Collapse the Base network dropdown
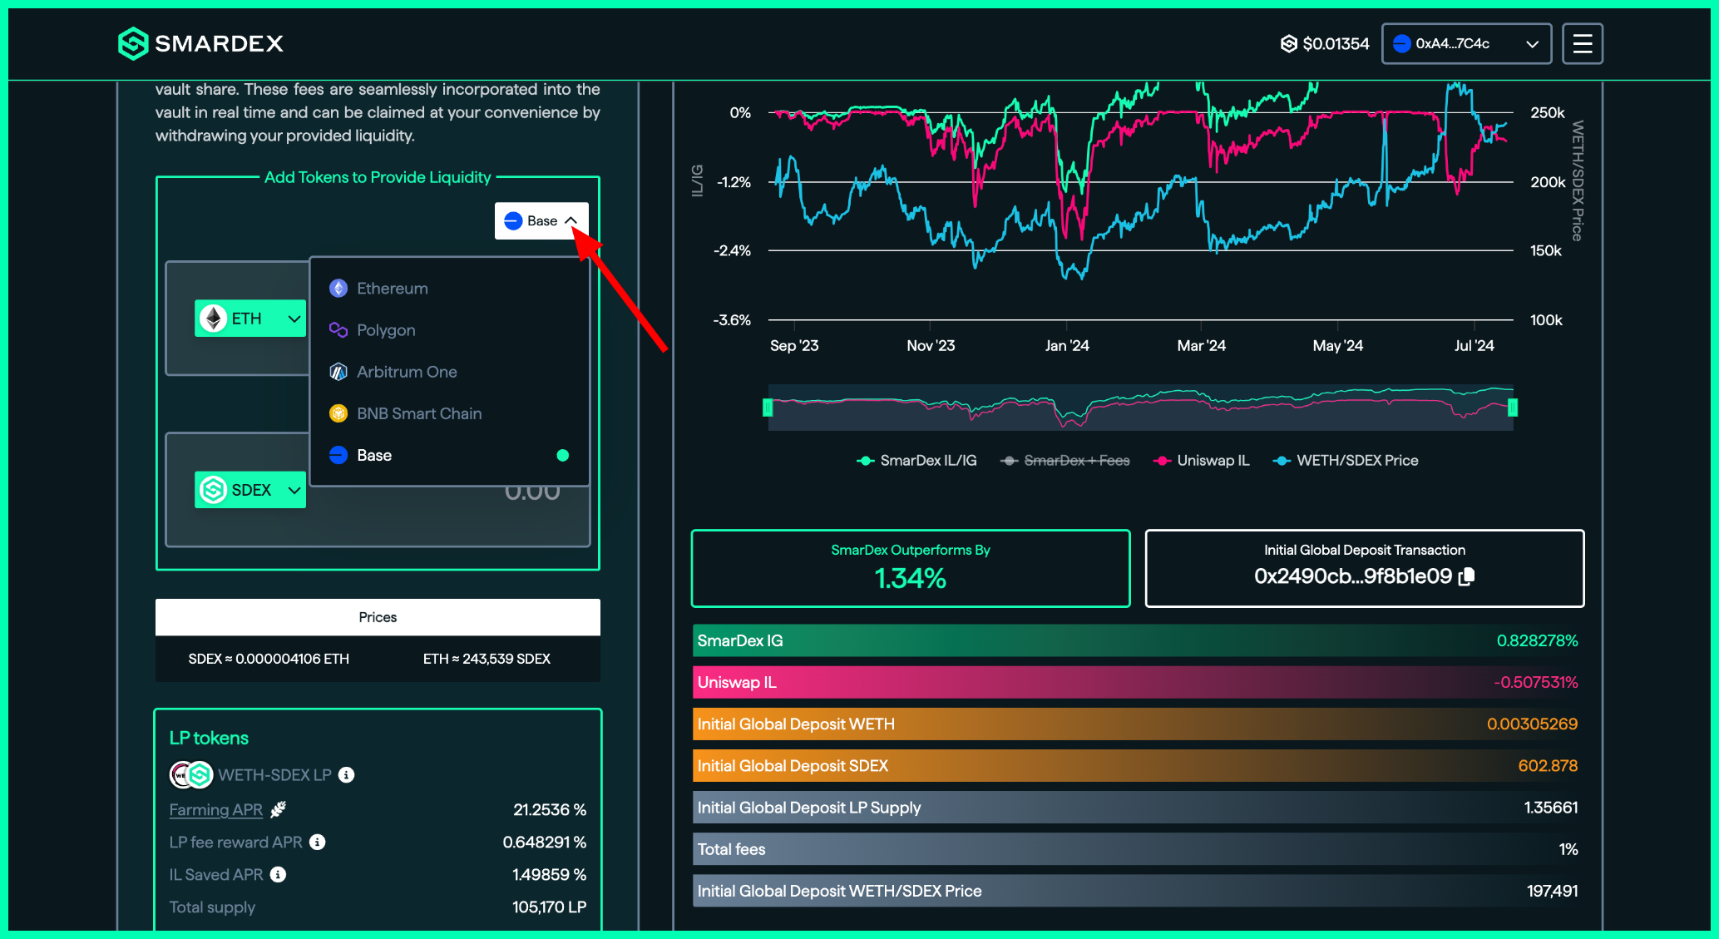The height and width of the screenshot is (939, 1719). coord(541,221)
